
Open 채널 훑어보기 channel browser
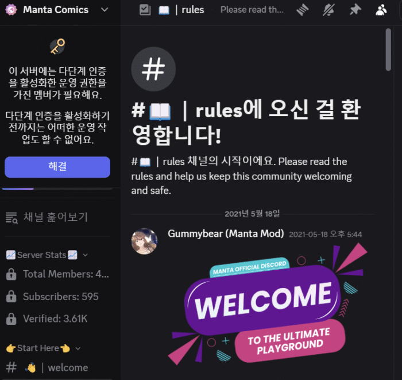tap(57, 217)
